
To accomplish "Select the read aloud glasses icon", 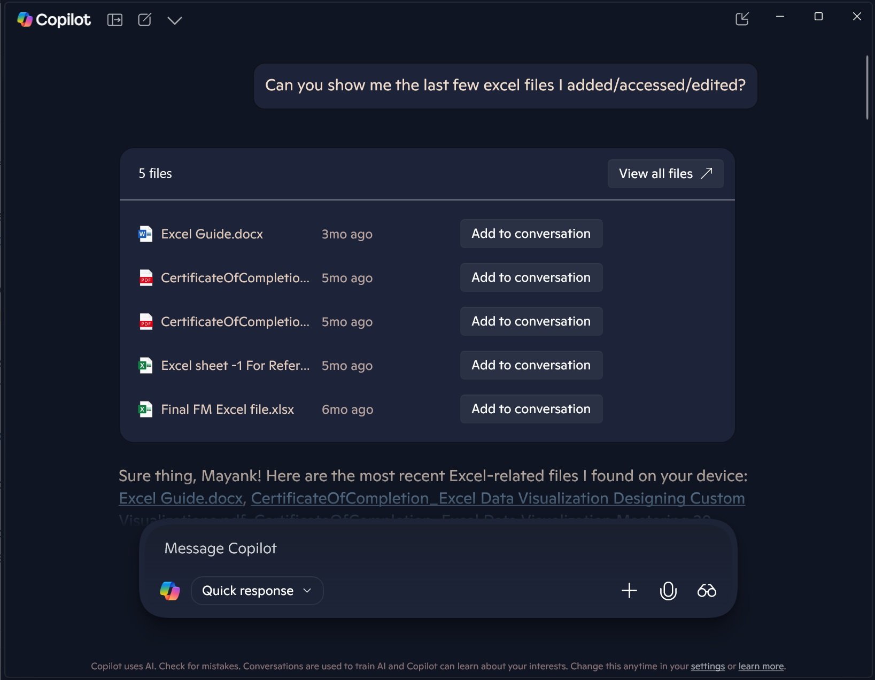I will (x=707, y=591).
